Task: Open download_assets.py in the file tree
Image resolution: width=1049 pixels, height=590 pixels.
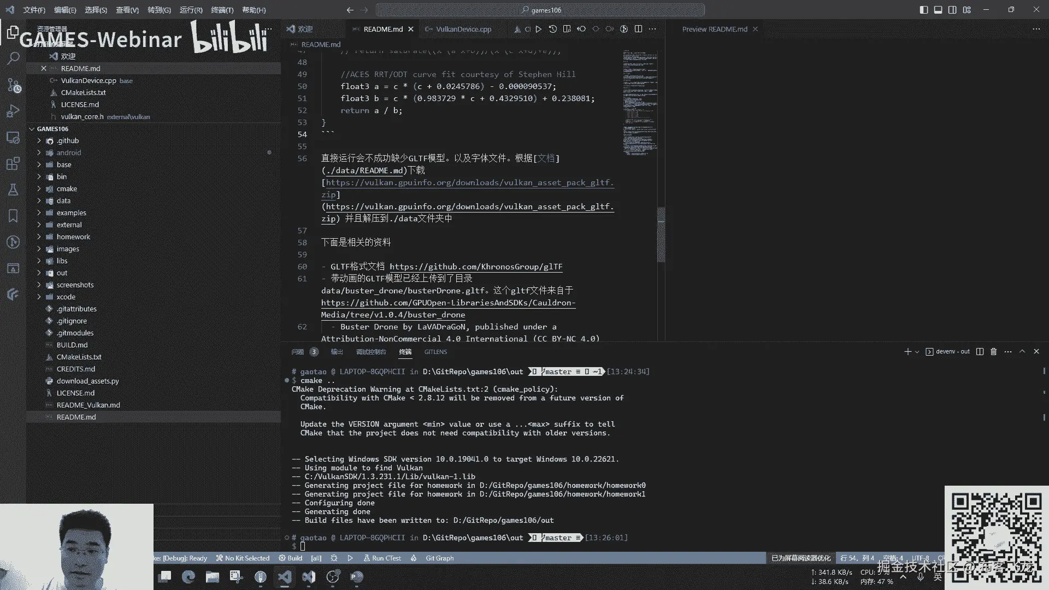Action: click(x=87, y=381)
